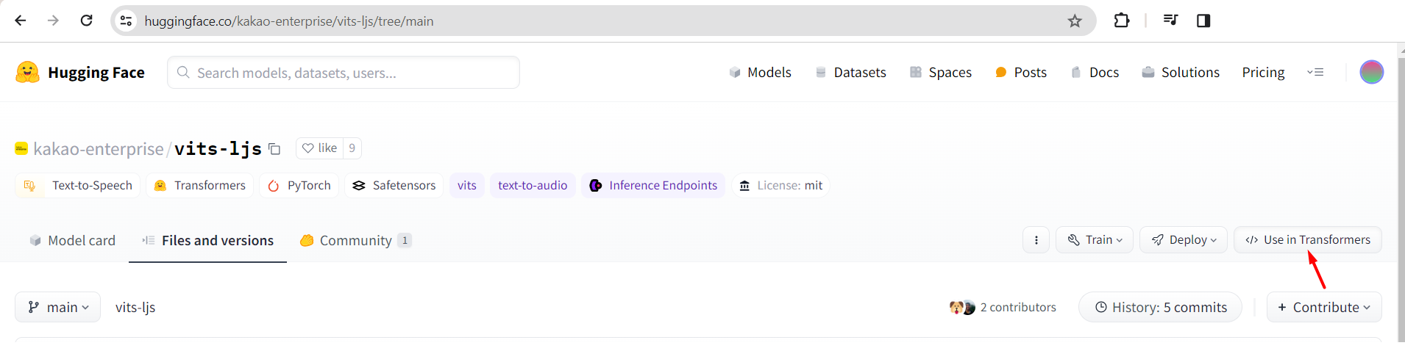Click the page vertical scrollbar
This screenshot has height=351, width=1405.
click(x=1401, y=198)
